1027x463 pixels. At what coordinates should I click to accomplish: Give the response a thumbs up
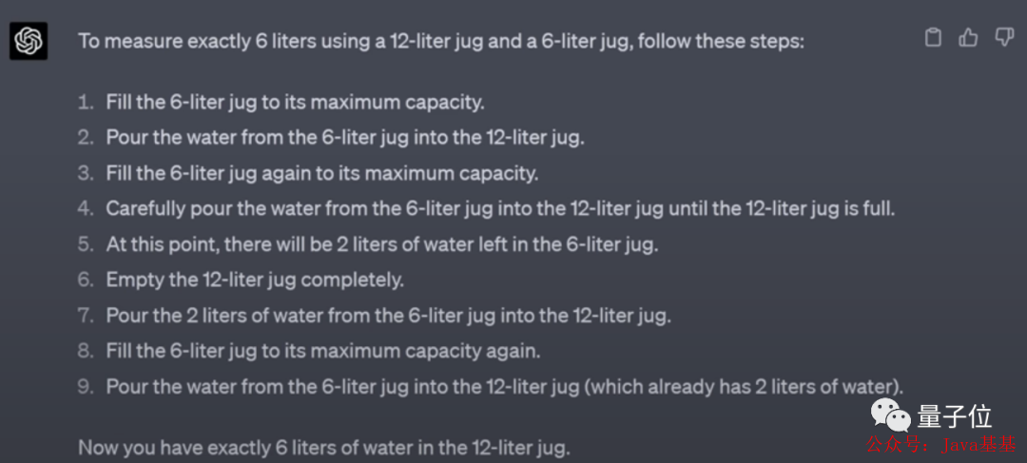point(968,38)
